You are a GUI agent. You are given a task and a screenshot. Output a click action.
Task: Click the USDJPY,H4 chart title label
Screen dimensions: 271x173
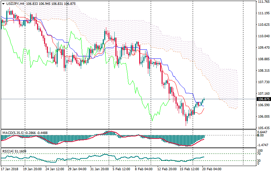pyautogui.click(x=15, y=3)
